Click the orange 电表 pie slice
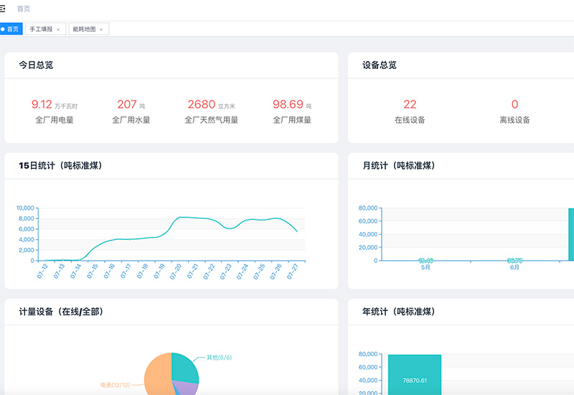 [x=156, y=376]
